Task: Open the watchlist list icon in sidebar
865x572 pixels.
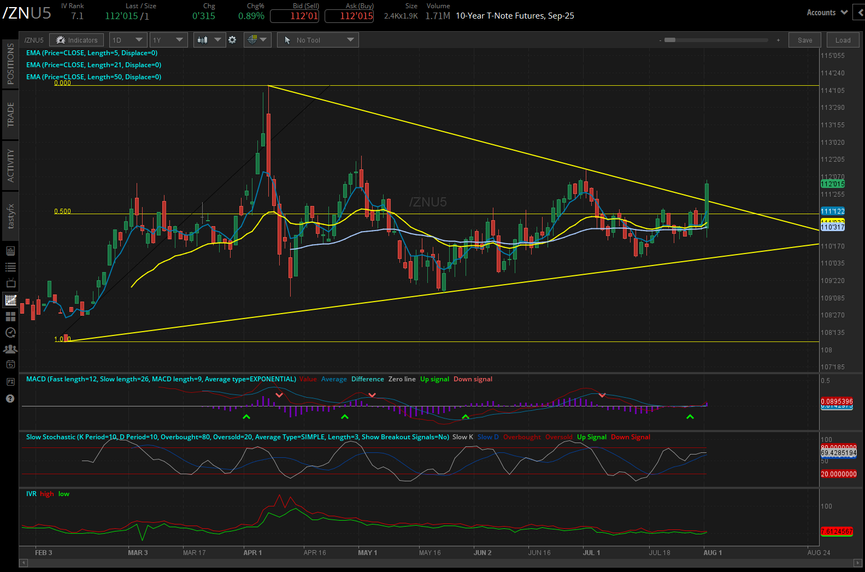Action: coord(10,267)
